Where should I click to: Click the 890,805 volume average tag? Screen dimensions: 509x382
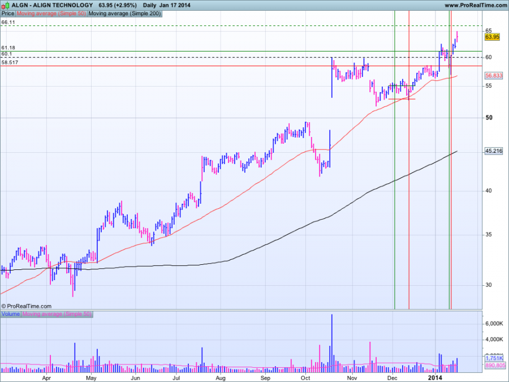tap(495, 366)
